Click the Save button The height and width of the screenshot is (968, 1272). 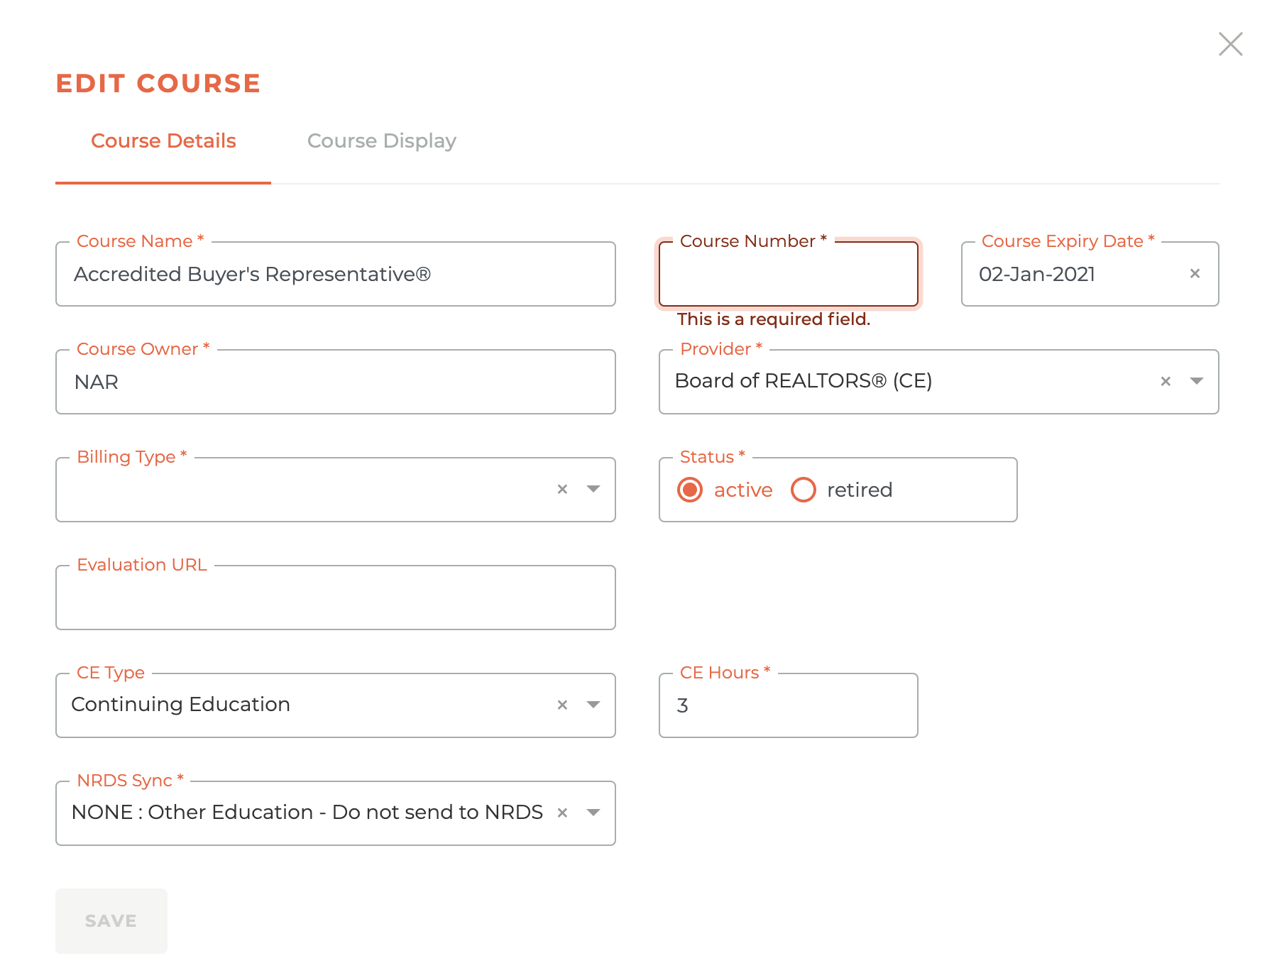(111, 921)
